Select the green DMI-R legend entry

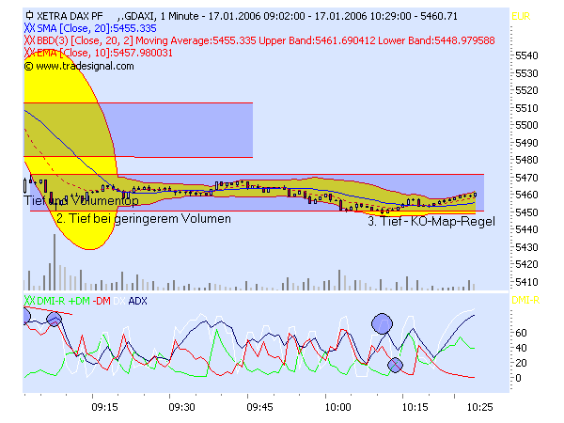coord(51,301)
